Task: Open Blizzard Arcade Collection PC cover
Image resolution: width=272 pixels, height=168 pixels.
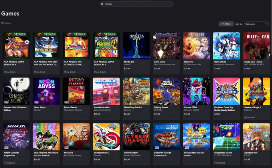Action: [x=166, y=137]
